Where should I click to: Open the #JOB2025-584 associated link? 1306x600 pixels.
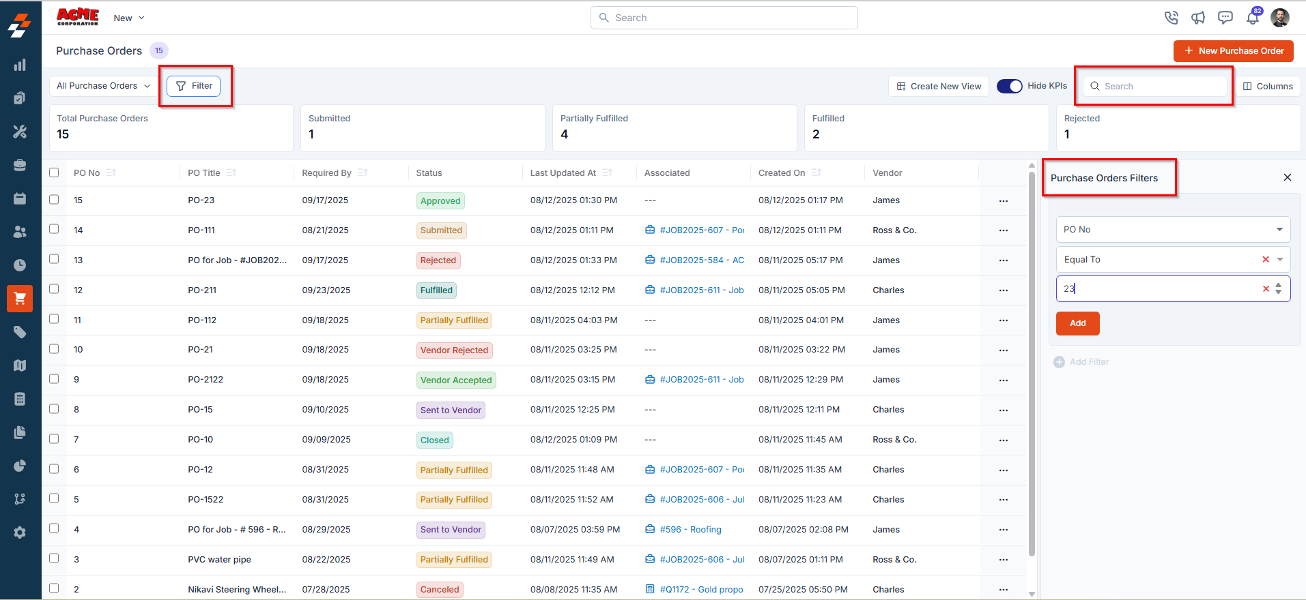click(702, 260)
